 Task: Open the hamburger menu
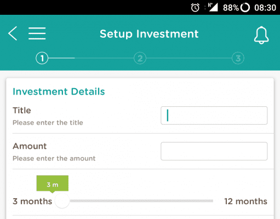[37, 33]
